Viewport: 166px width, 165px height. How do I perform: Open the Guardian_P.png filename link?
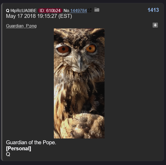(x=21, y=26)
